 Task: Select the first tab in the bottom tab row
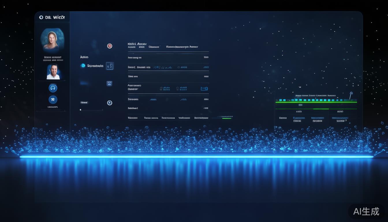(133, 118)
